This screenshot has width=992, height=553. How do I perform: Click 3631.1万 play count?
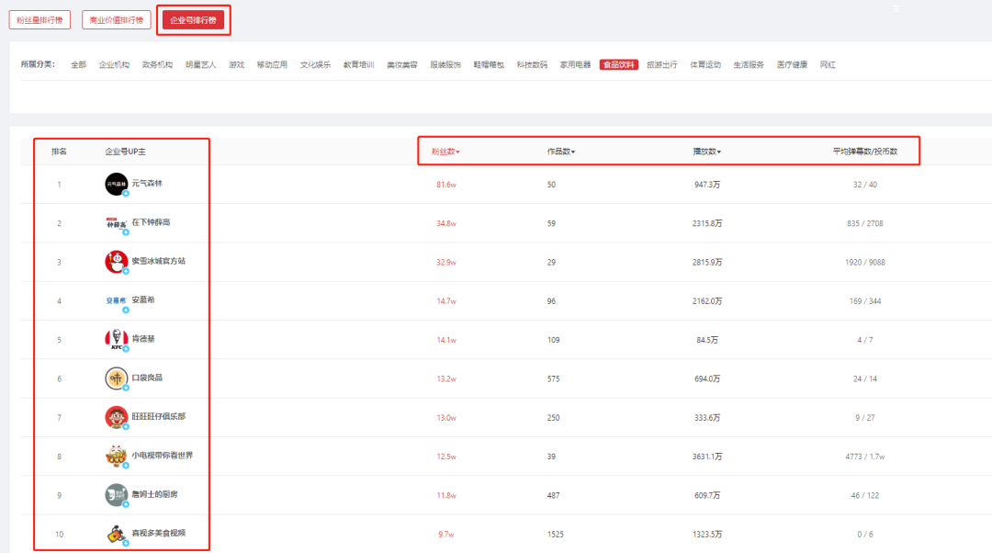707,457
